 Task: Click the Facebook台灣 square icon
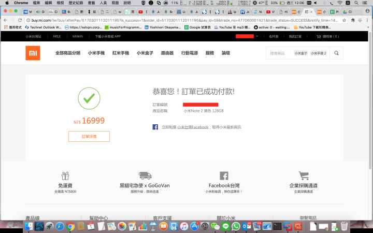224,176
